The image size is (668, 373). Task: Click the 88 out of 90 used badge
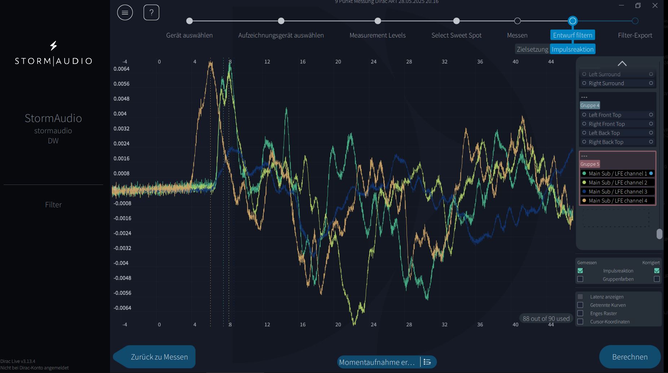pyautogui.click(x=546, y=318)
